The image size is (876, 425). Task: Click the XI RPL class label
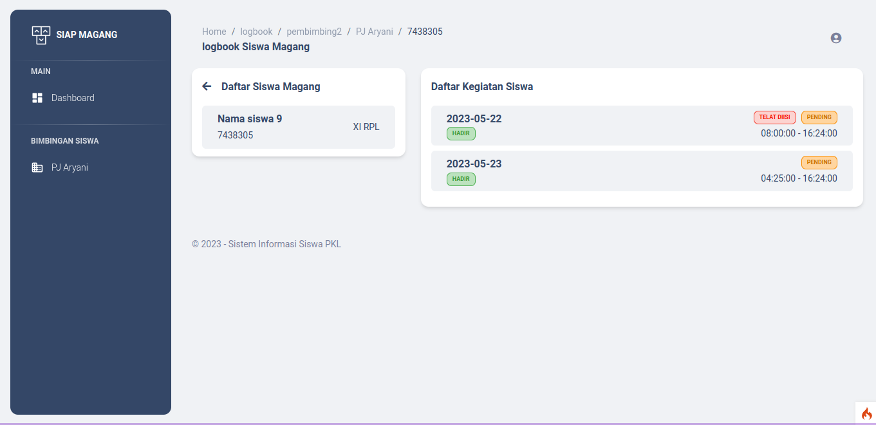coord(366,127)
